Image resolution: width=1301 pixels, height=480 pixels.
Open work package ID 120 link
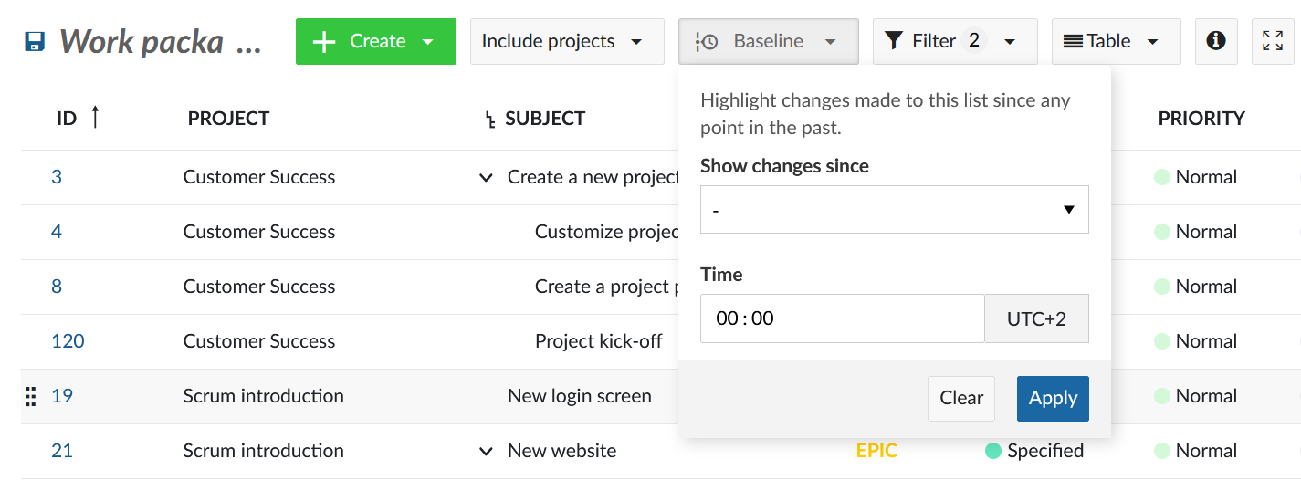pyautogui.click(x=68, y=341)
